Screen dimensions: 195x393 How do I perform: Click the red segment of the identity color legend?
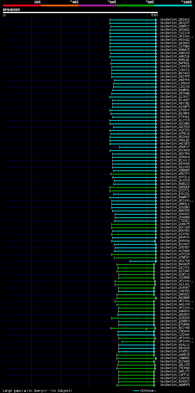pyautogui.click(x=22, y=5)
